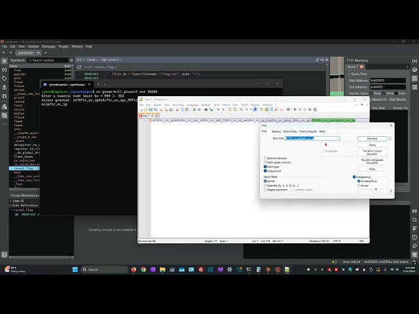Expand the Filter row in Cross References
Screen dimensions: 419x314
point(10,201)
